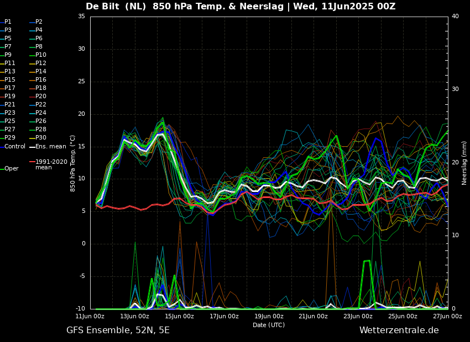Click the P23 legend entry
The width and height of the screenshot is (470, 342).
[x=9, y=113]
